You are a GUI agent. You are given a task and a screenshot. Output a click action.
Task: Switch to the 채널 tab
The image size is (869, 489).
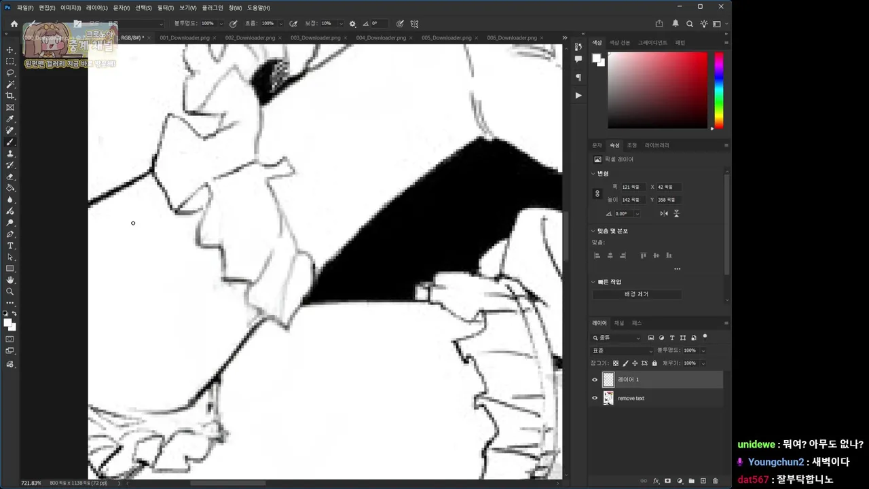[x=618, y=323]
